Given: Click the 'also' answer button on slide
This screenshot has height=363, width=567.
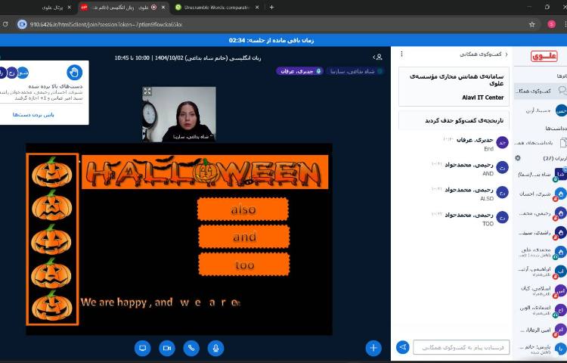Looking at the screenshot, I should (x=243, y=209).
